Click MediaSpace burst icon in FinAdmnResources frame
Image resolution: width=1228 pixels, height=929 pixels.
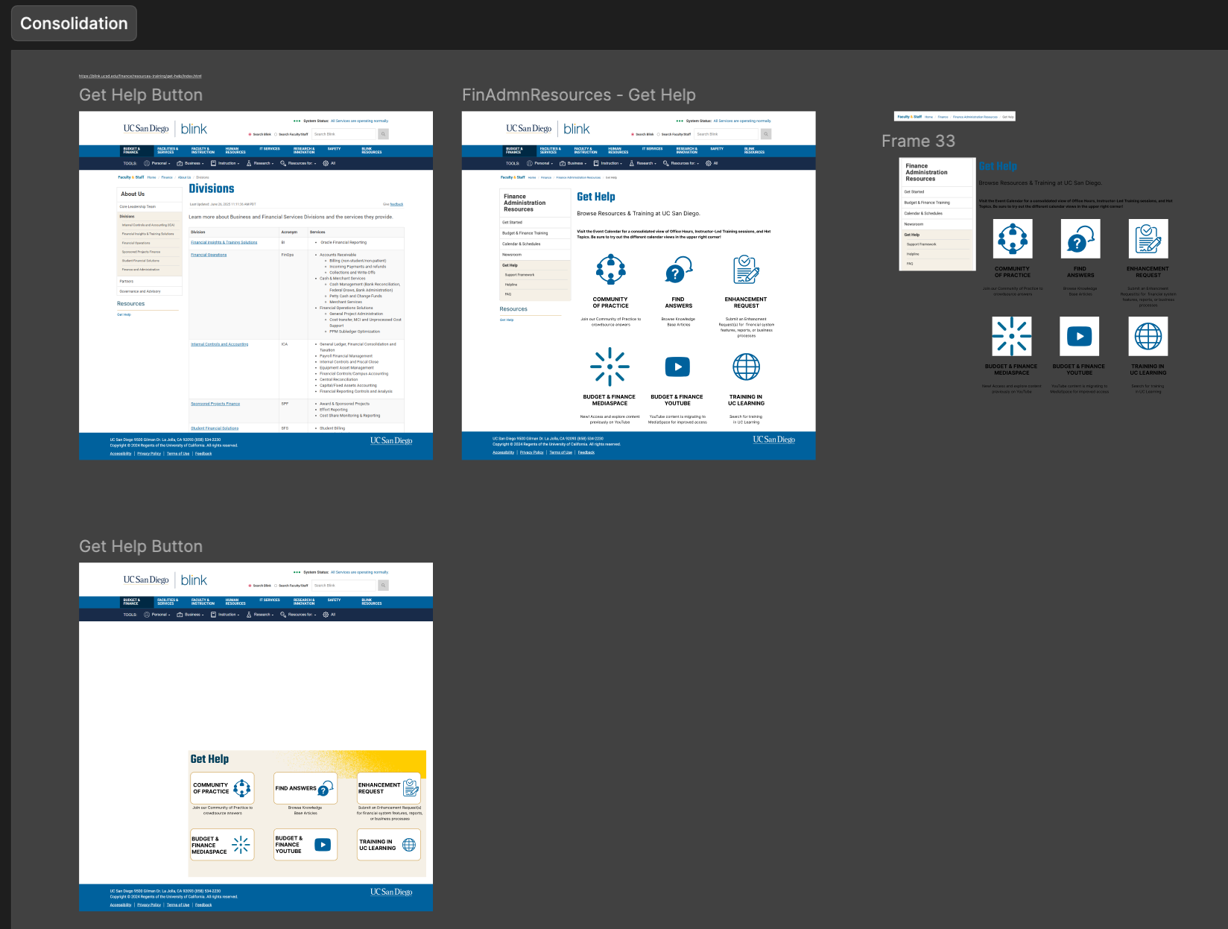(x=610, y=367)
